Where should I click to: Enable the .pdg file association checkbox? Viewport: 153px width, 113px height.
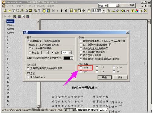point(81,67)
